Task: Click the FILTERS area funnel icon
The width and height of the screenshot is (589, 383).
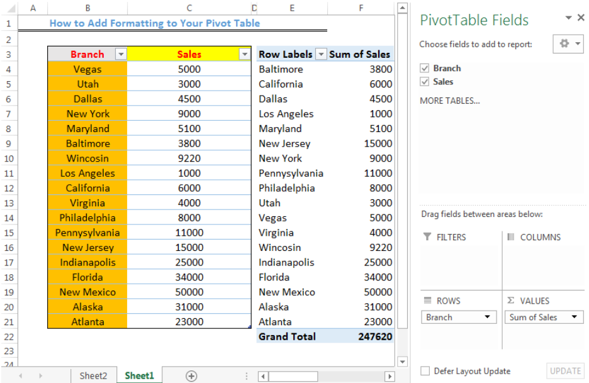Action: click(429, 237)
